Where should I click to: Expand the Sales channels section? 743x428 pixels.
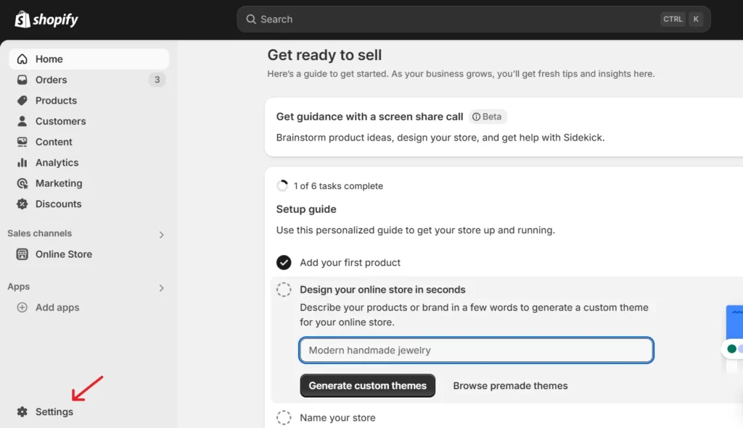point(160,233)
